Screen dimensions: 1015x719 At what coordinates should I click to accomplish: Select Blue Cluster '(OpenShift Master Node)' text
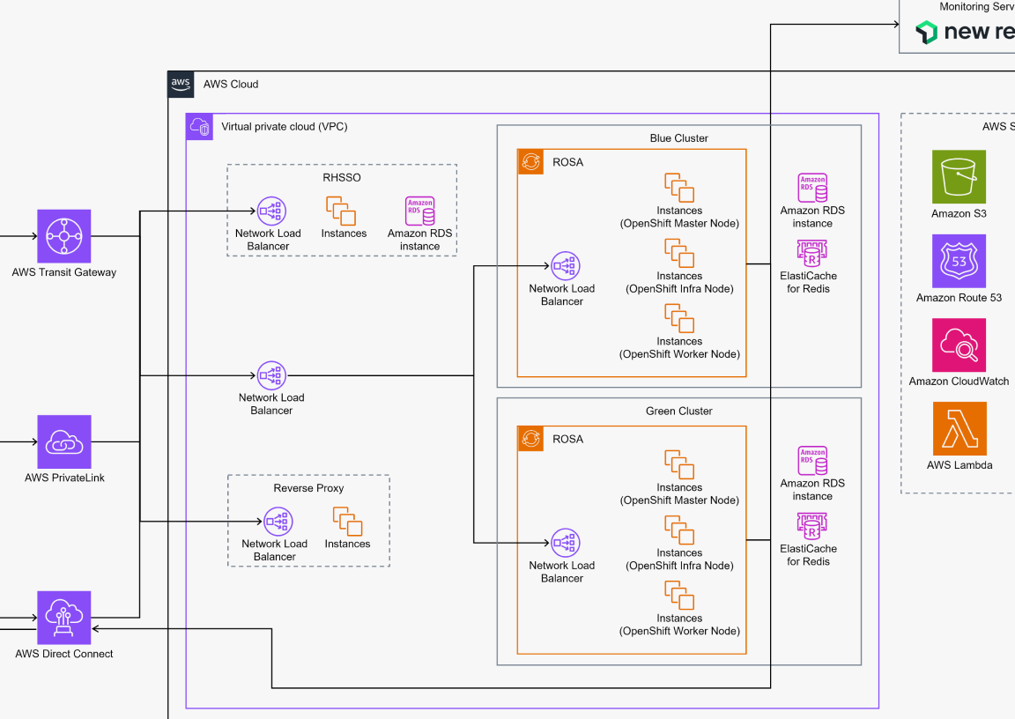click(679, 223)
